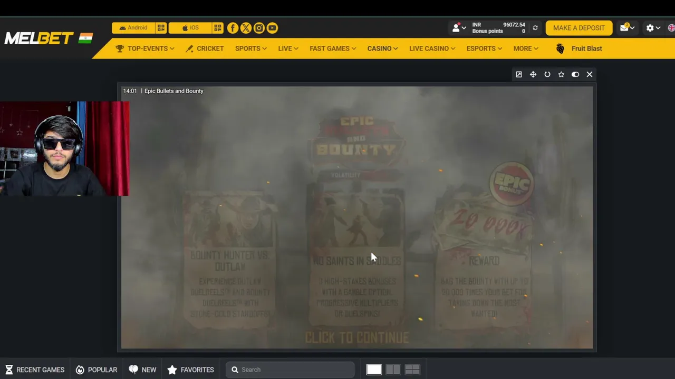
Task: Click the No Saints in Saddles poster
Action: pyautogui.click(x=357, y=255)
